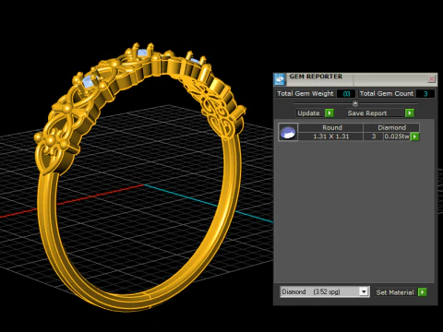Select the round gem thumbnail
443x332 pixels.
288,132
